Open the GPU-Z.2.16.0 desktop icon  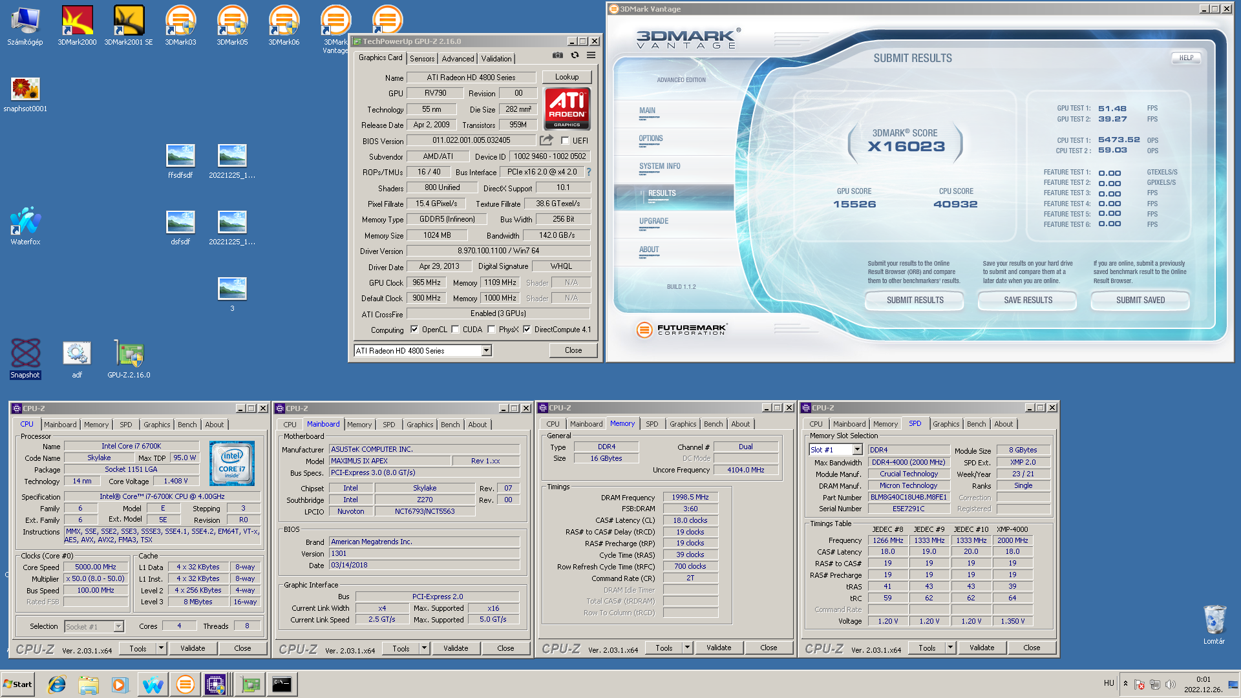[129, 359]
